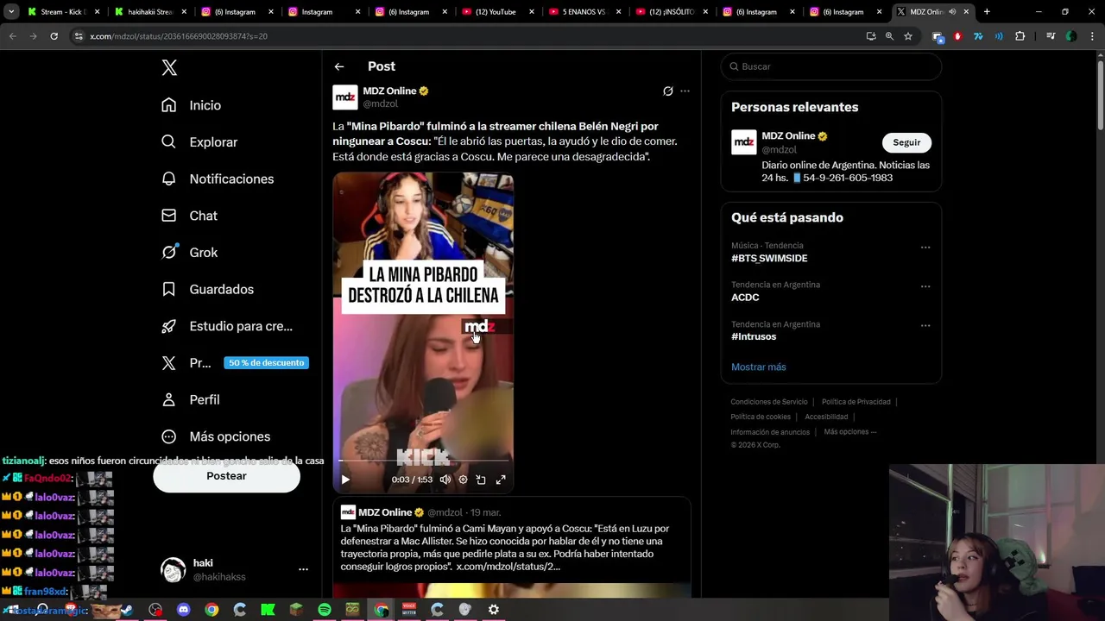This screenshot has width=1105, height=621.
Task: Click the video time 0:03 / 1:53
Action: [x=412, y=480]
